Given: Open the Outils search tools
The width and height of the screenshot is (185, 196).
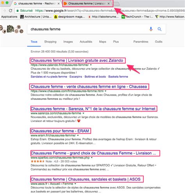Looking at the screenshot, I should coord(158,42).
